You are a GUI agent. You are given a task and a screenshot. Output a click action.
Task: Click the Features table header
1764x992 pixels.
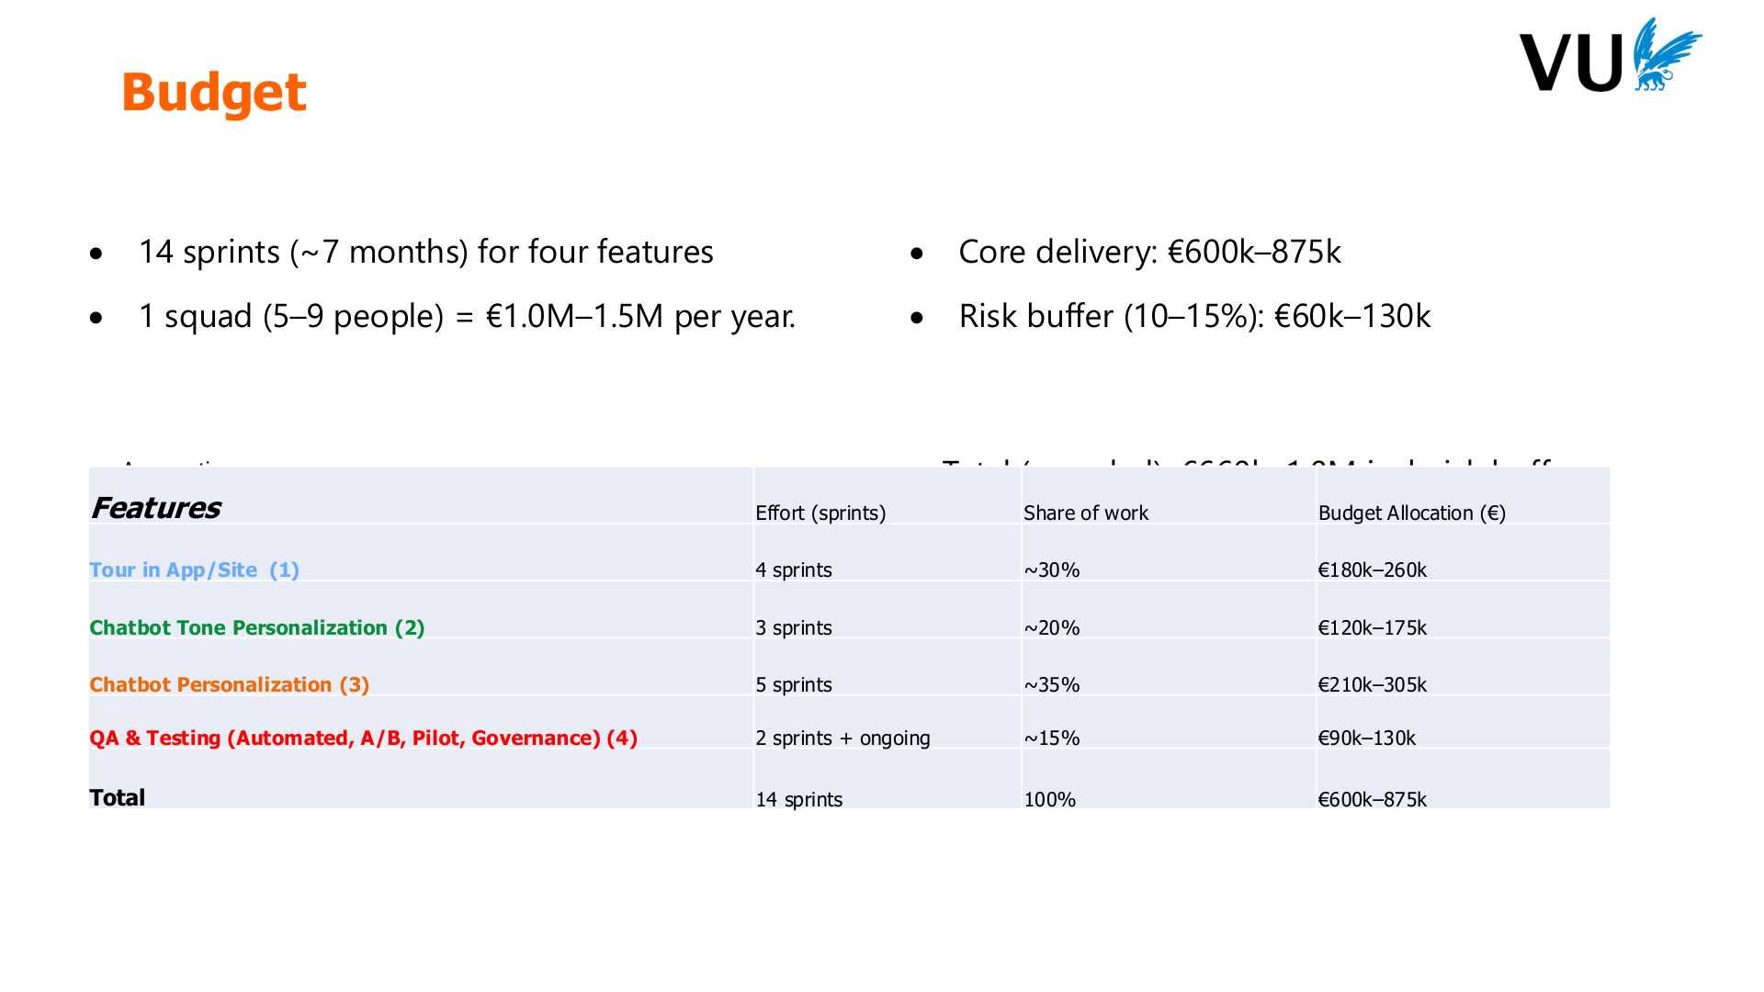(156, 508)
